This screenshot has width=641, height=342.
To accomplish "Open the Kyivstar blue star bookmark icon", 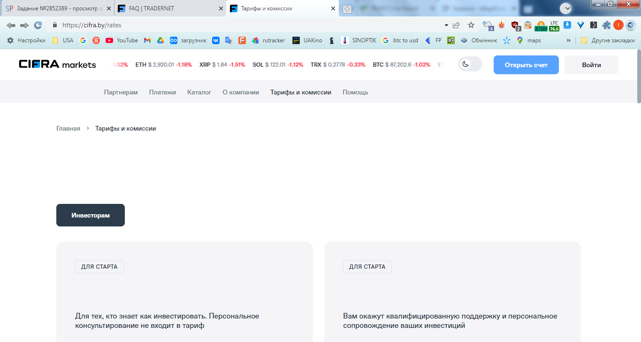I will coord(506,40).
